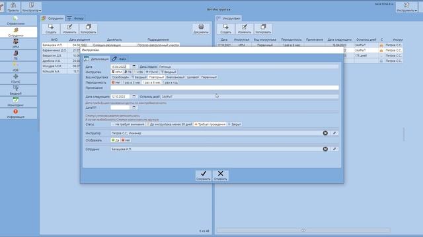Open ИЭБ section in the sidebar
Viewport: 423px width, 237px height.
[16, 67]
